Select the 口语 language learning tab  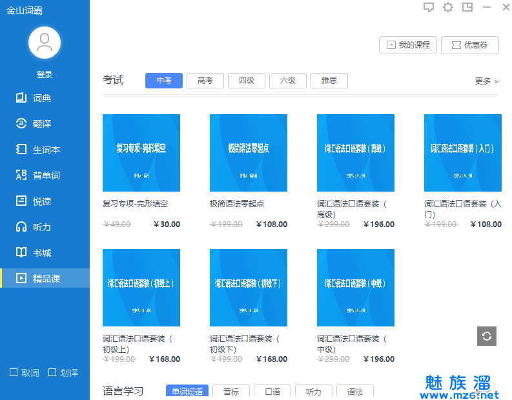tap(272, 392)
